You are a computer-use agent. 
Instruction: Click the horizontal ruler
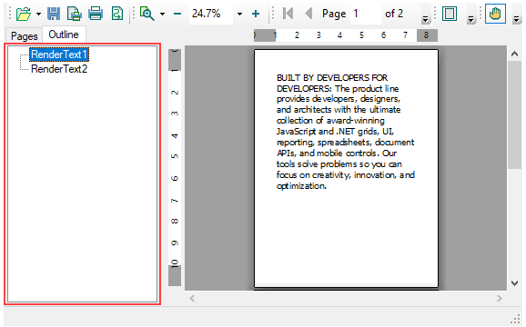tap(346, 35)
